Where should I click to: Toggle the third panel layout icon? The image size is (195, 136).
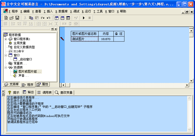pyautogui.click(x=68, y=18)
